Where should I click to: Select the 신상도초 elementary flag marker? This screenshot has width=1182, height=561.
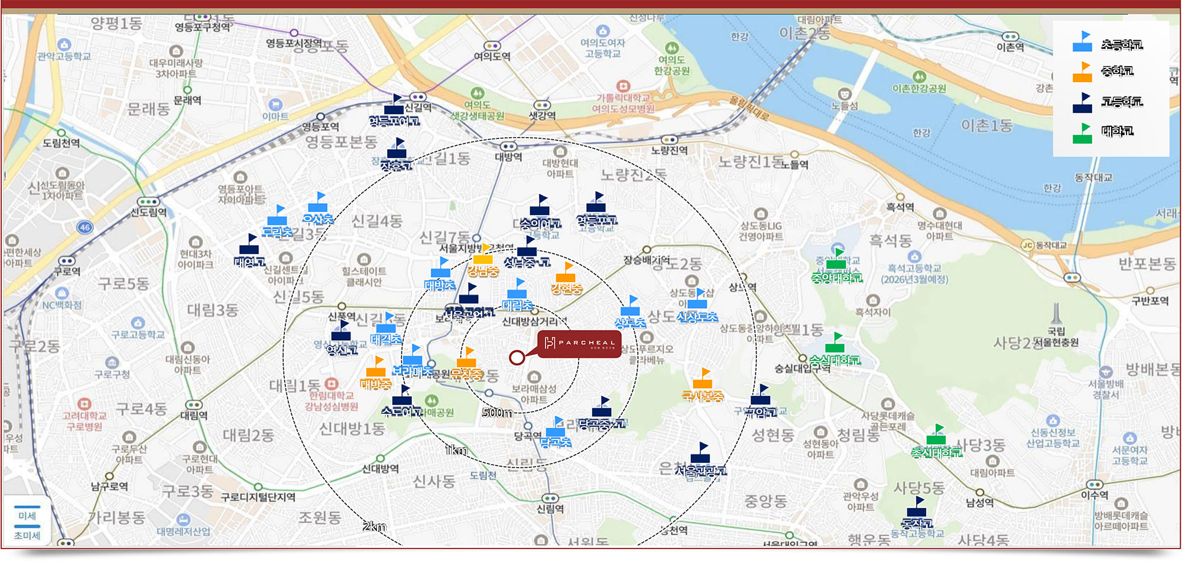tap(697, 301)
